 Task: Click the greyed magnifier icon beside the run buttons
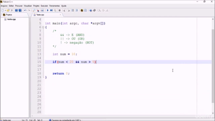(55, 10)
